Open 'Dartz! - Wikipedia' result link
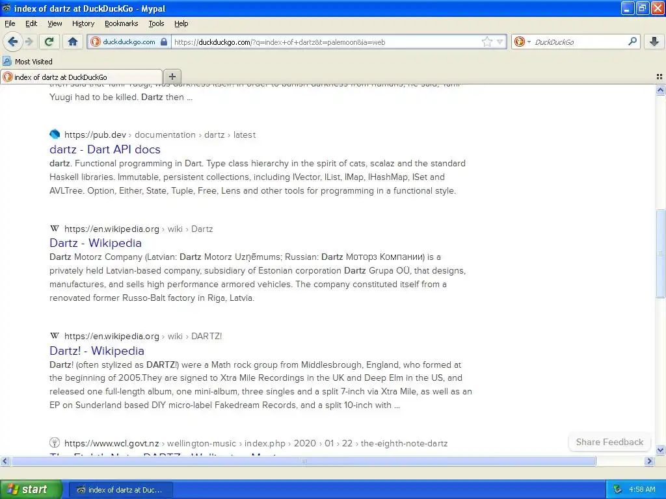Image resolution: width=666 pixels, height=499 pixels. click(x=97, y=351)
